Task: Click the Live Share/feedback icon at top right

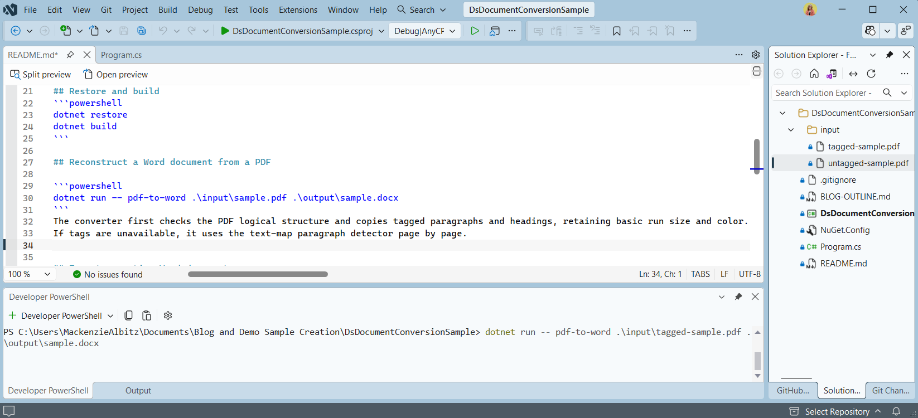Action: (906, 31)
